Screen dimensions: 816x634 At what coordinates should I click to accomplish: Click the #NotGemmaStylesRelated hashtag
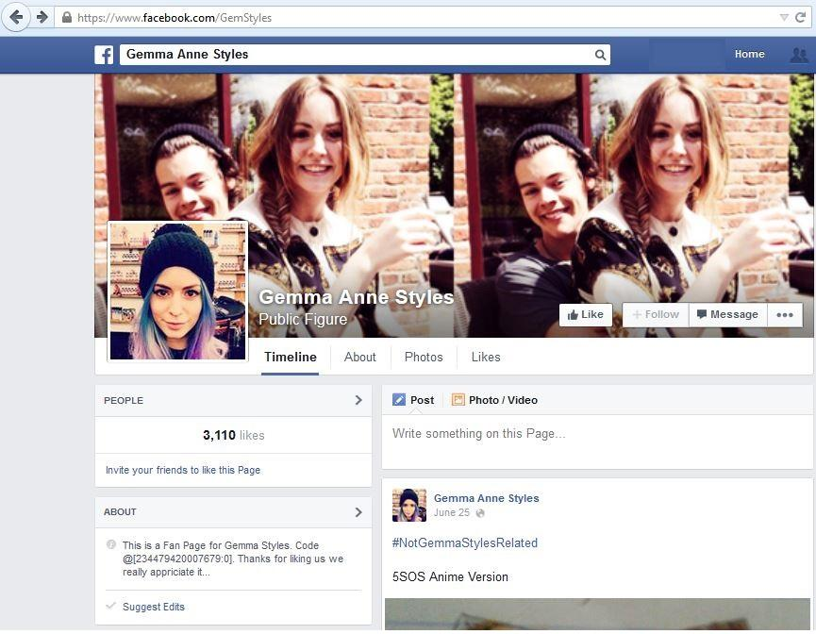[464, 542]
